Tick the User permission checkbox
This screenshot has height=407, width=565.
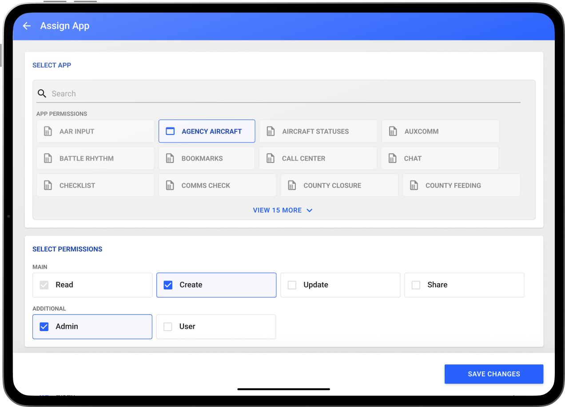pyautogui.click(x=168, y=327)
